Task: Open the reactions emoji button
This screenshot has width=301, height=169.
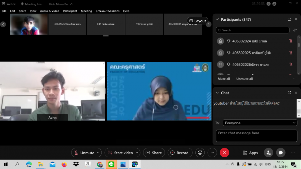Action: click(x=200, y=153)
